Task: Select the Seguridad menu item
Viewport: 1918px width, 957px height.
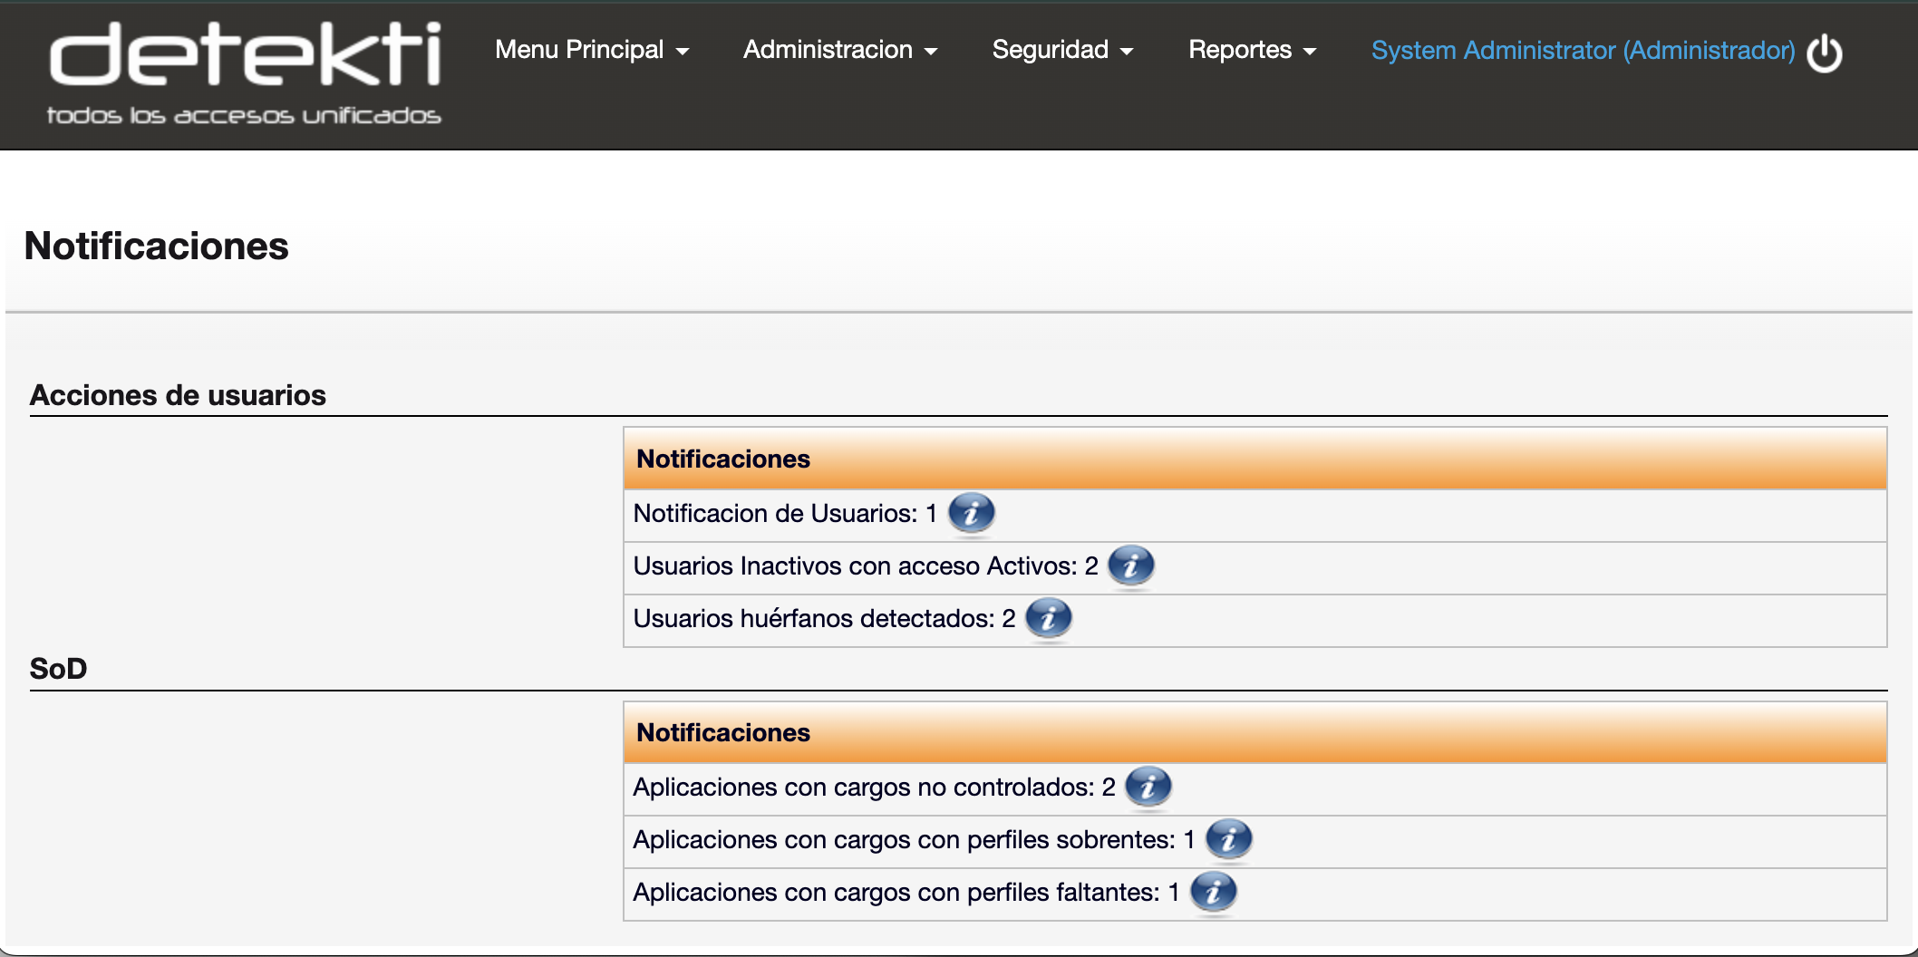Action: (x=1051, y=50)
